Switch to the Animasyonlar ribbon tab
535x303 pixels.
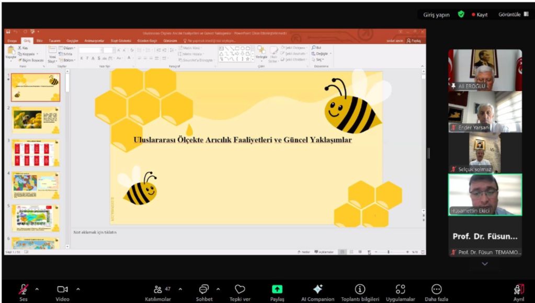[x=94, y=41]
